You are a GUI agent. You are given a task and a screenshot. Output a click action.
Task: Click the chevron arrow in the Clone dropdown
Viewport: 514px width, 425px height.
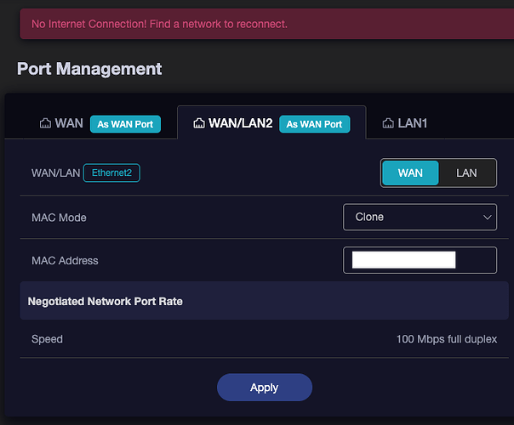pyautogui.click(x=488, y=218)
